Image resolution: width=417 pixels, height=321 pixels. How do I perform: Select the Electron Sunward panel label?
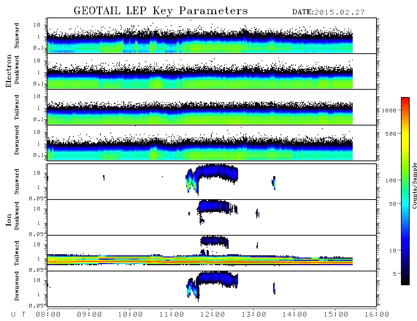(17, 35)
